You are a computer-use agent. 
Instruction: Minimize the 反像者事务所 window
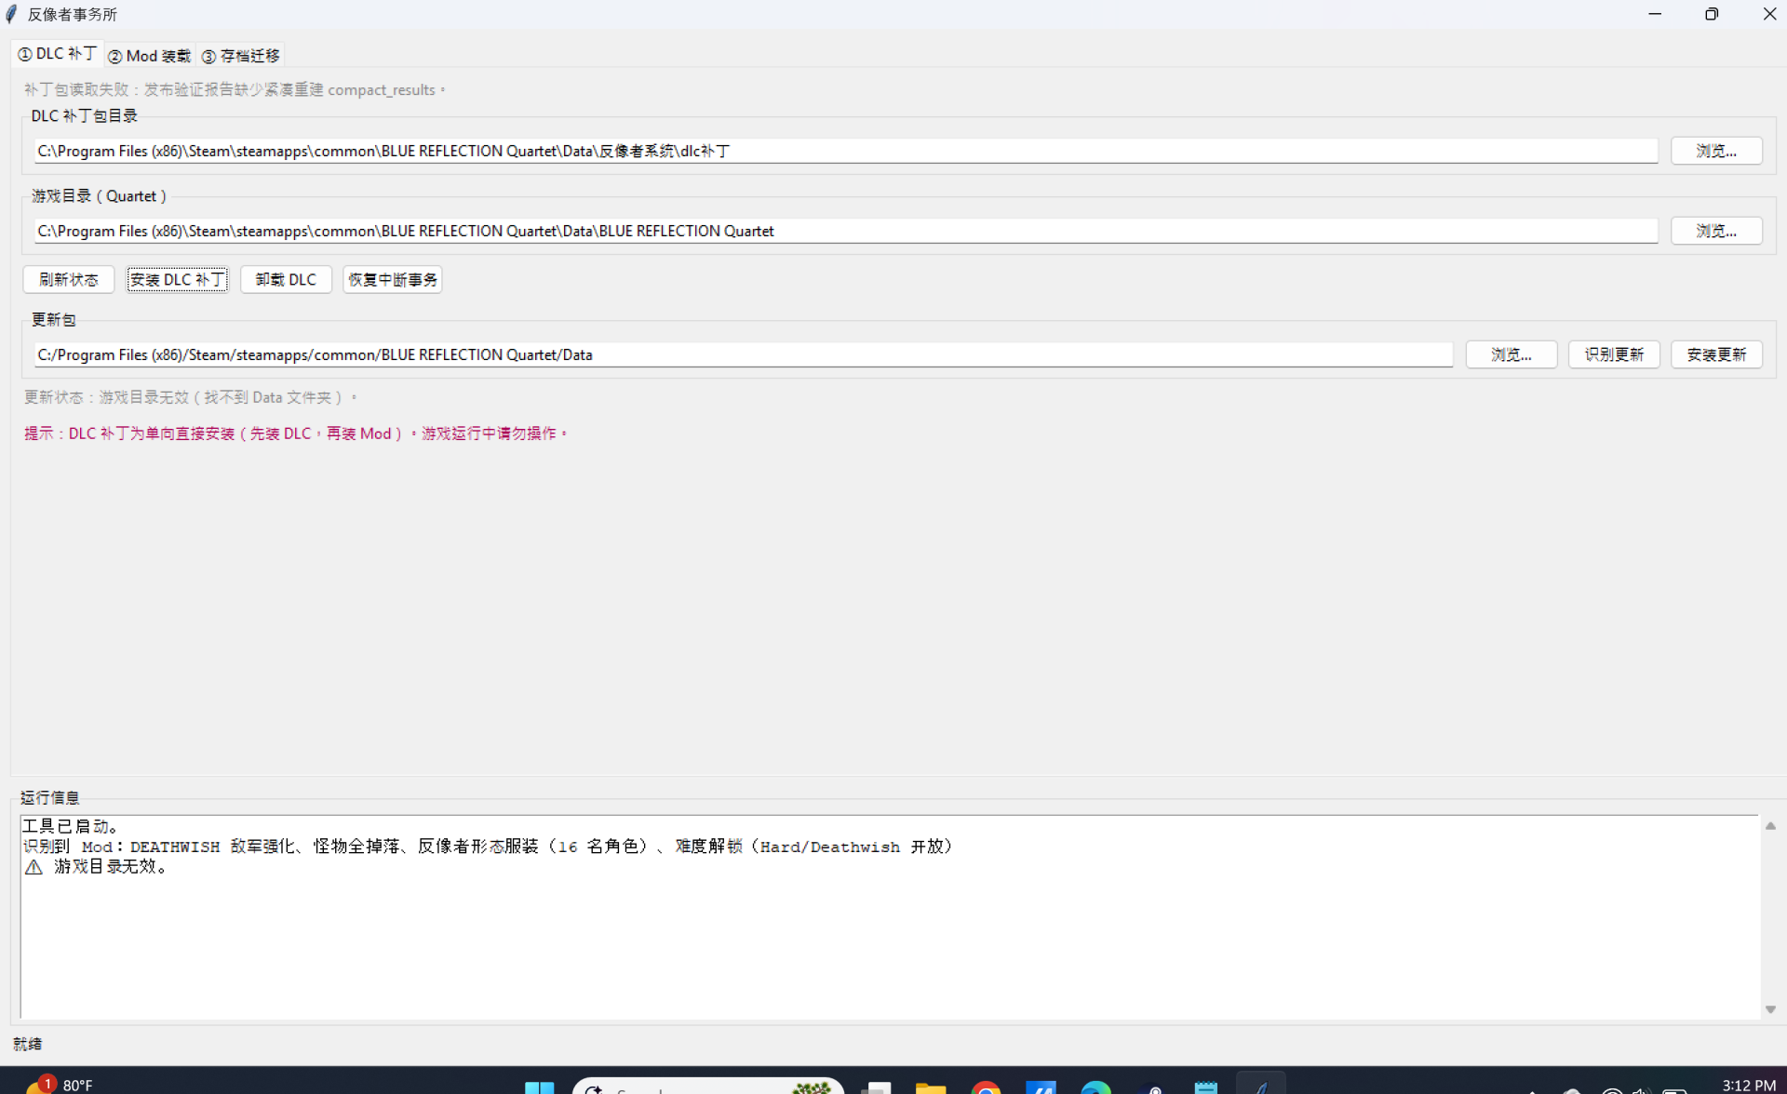[x=1655, y=14]
